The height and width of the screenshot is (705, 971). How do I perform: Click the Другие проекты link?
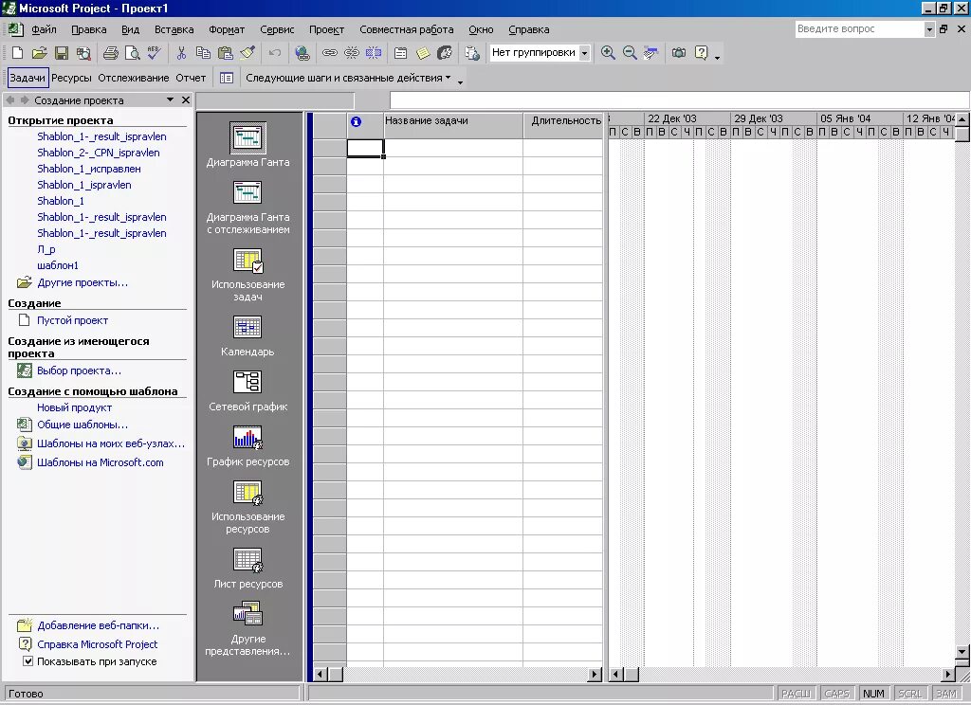[82, 283]
